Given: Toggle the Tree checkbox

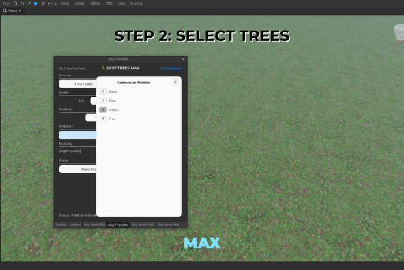Looking at the screenshot, I should coord(103,119).
